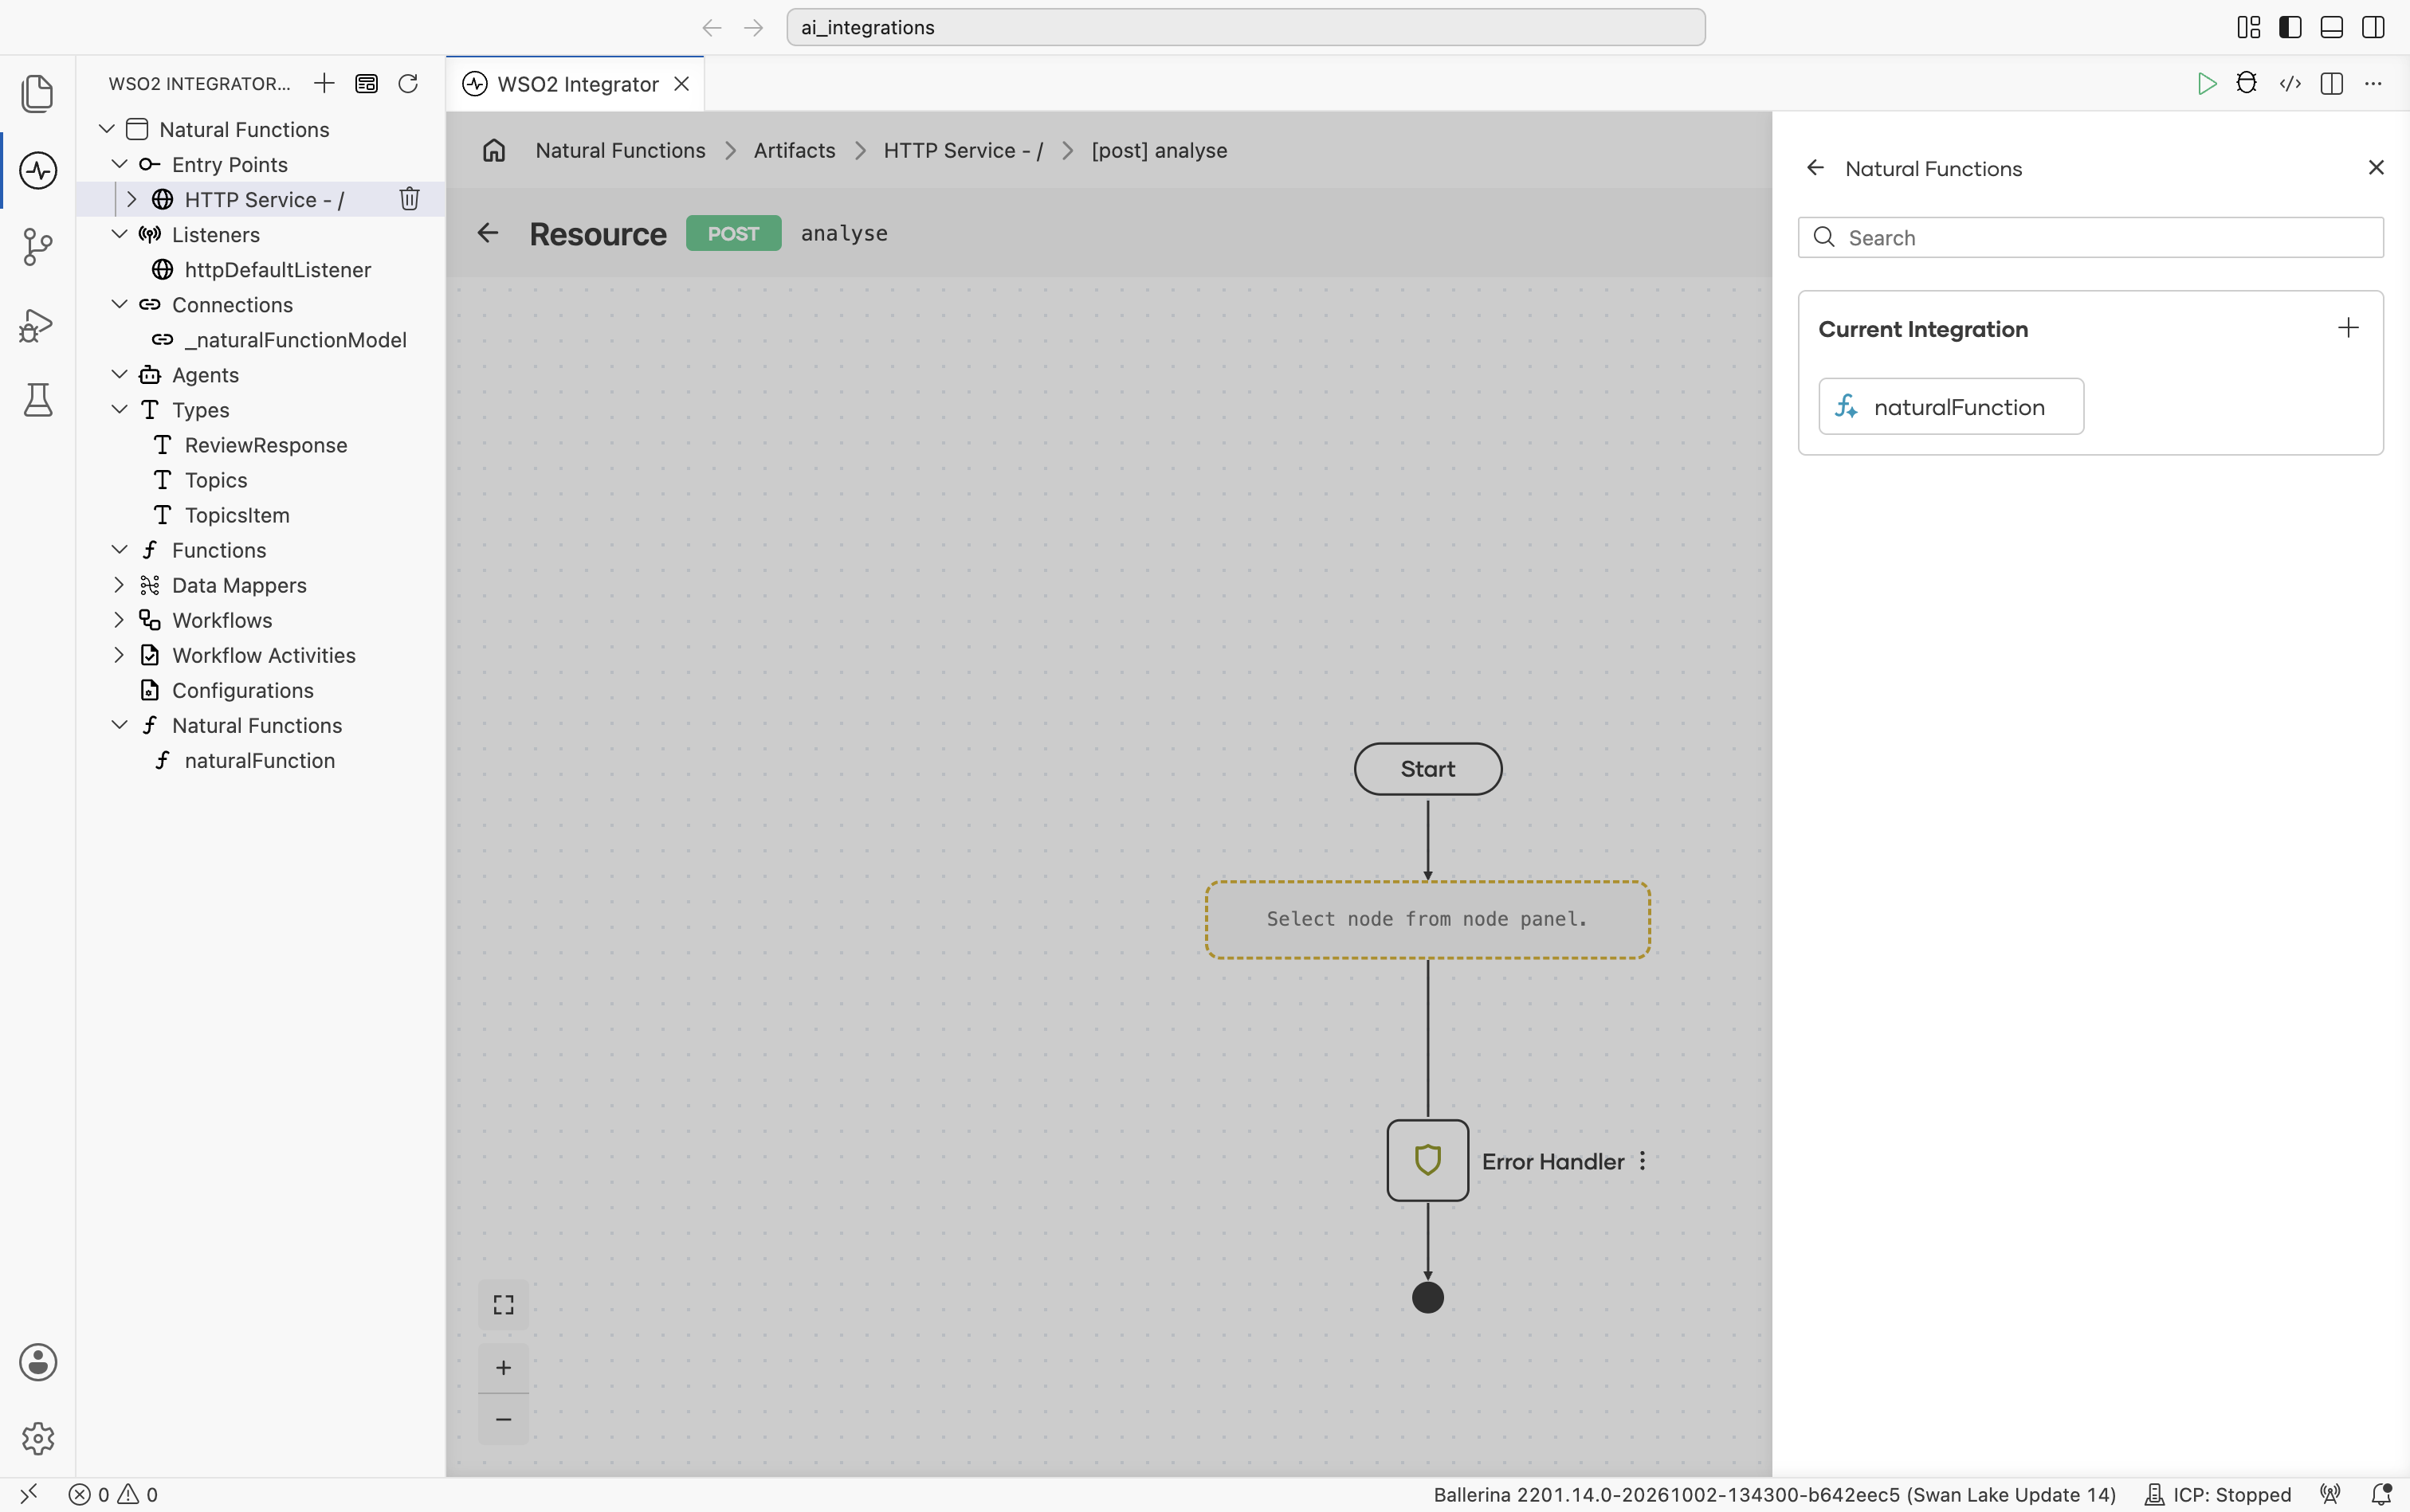Collapse the Entry Points section
2410x1512 pixels.
coord(119,164)
